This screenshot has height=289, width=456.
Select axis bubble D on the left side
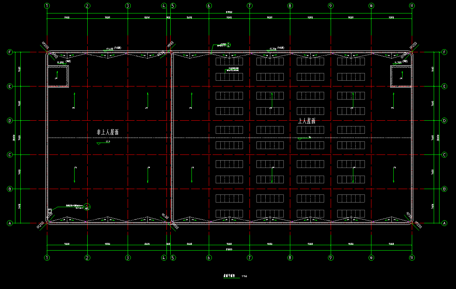point(10,121)
